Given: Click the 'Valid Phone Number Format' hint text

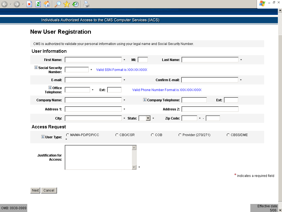Looking at the screenshot, I should click(x=167, y=90).
